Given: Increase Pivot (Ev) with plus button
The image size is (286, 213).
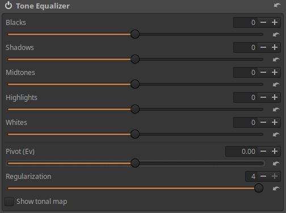Looking at the screenshot, I should [275, 151].
